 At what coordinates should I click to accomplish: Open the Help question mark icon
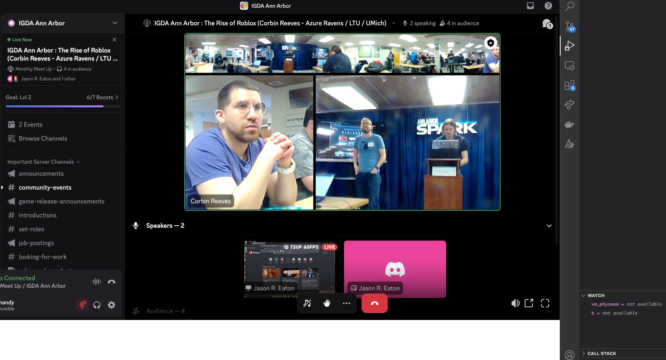[548, 6]
